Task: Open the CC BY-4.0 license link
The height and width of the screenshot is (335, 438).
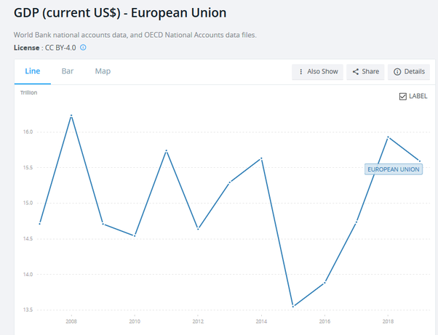Action: tap(60, 48)
